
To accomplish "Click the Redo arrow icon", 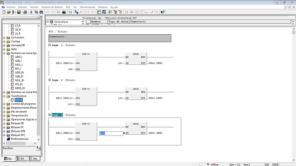I will (53, 12).
